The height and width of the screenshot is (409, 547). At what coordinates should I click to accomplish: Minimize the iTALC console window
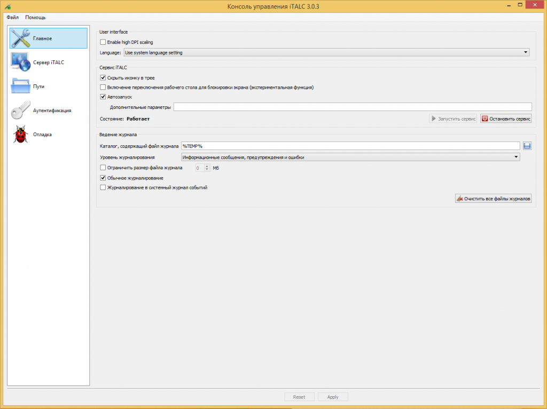pos(509,5)
